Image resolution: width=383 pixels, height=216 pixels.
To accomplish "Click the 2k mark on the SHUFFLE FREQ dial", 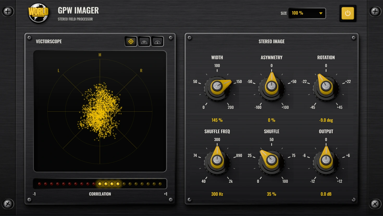I will click(231, 181).
